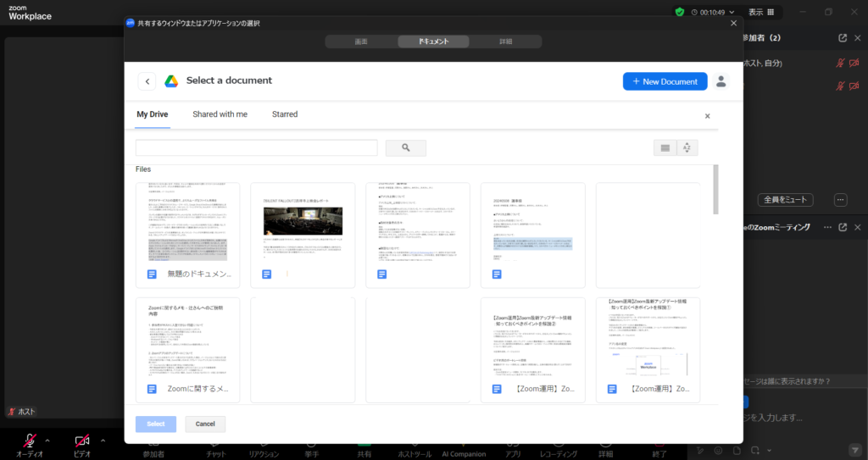The width and height of the screenshot is (868, 460).
Task: Open the account profile avatar icon
Action: (721, 81)
